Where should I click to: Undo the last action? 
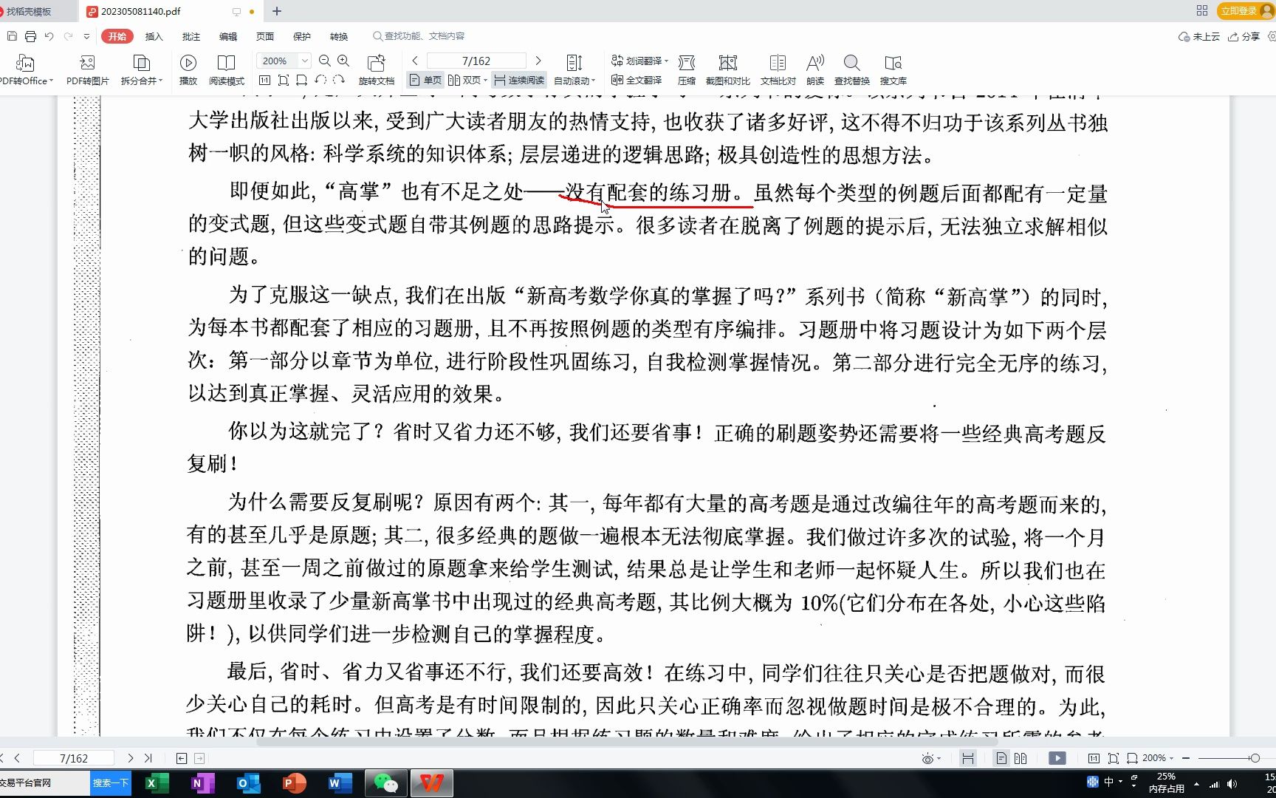[x=49, y=36]
